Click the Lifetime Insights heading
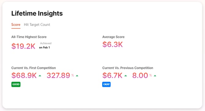 point(37,13)
